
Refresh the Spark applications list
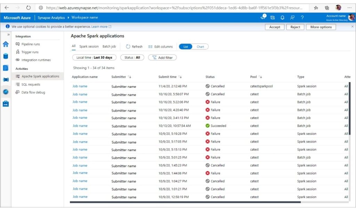pyautogui.click(x=134, y=47)
